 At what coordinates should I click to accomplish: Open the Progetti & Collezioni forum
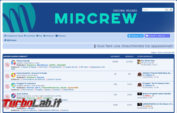[x=26, y=83]
